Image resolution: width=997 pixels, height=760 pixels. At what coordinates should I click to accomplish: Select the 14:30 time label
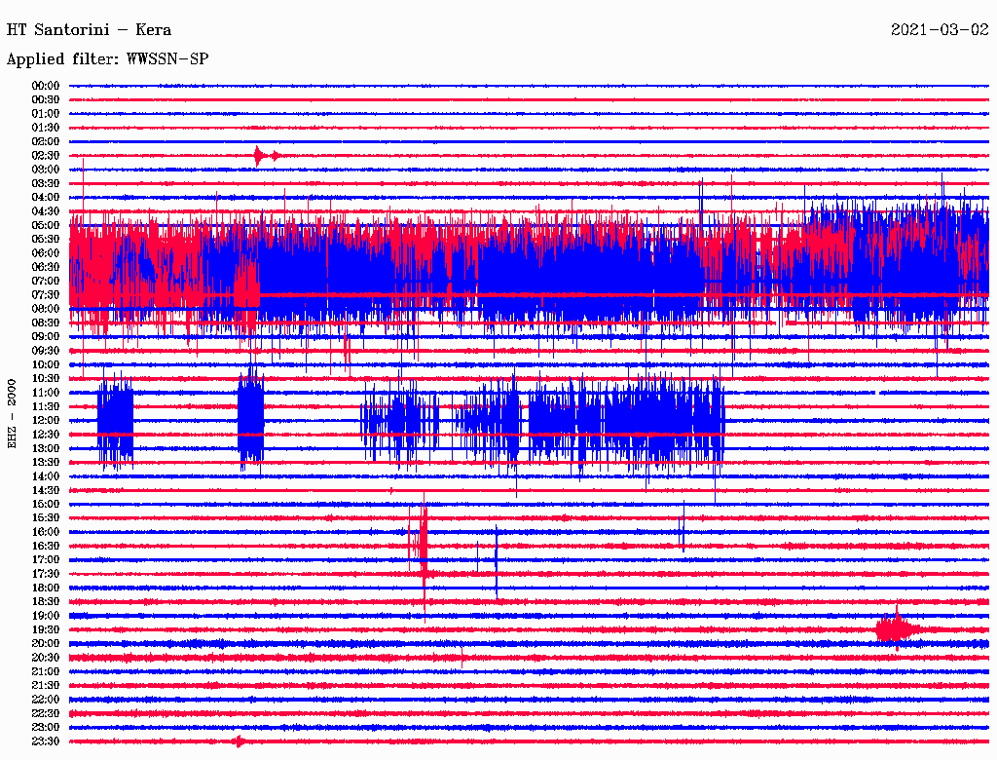pyautogui.click(x=46, y=490)
